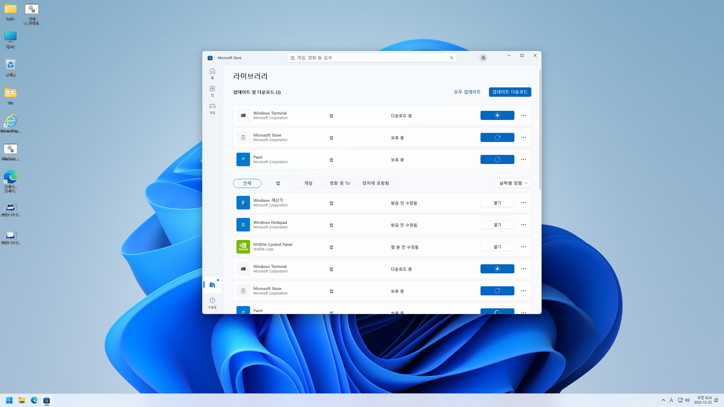Stop the Windows Terminal download in updates list

click(497, 115)
